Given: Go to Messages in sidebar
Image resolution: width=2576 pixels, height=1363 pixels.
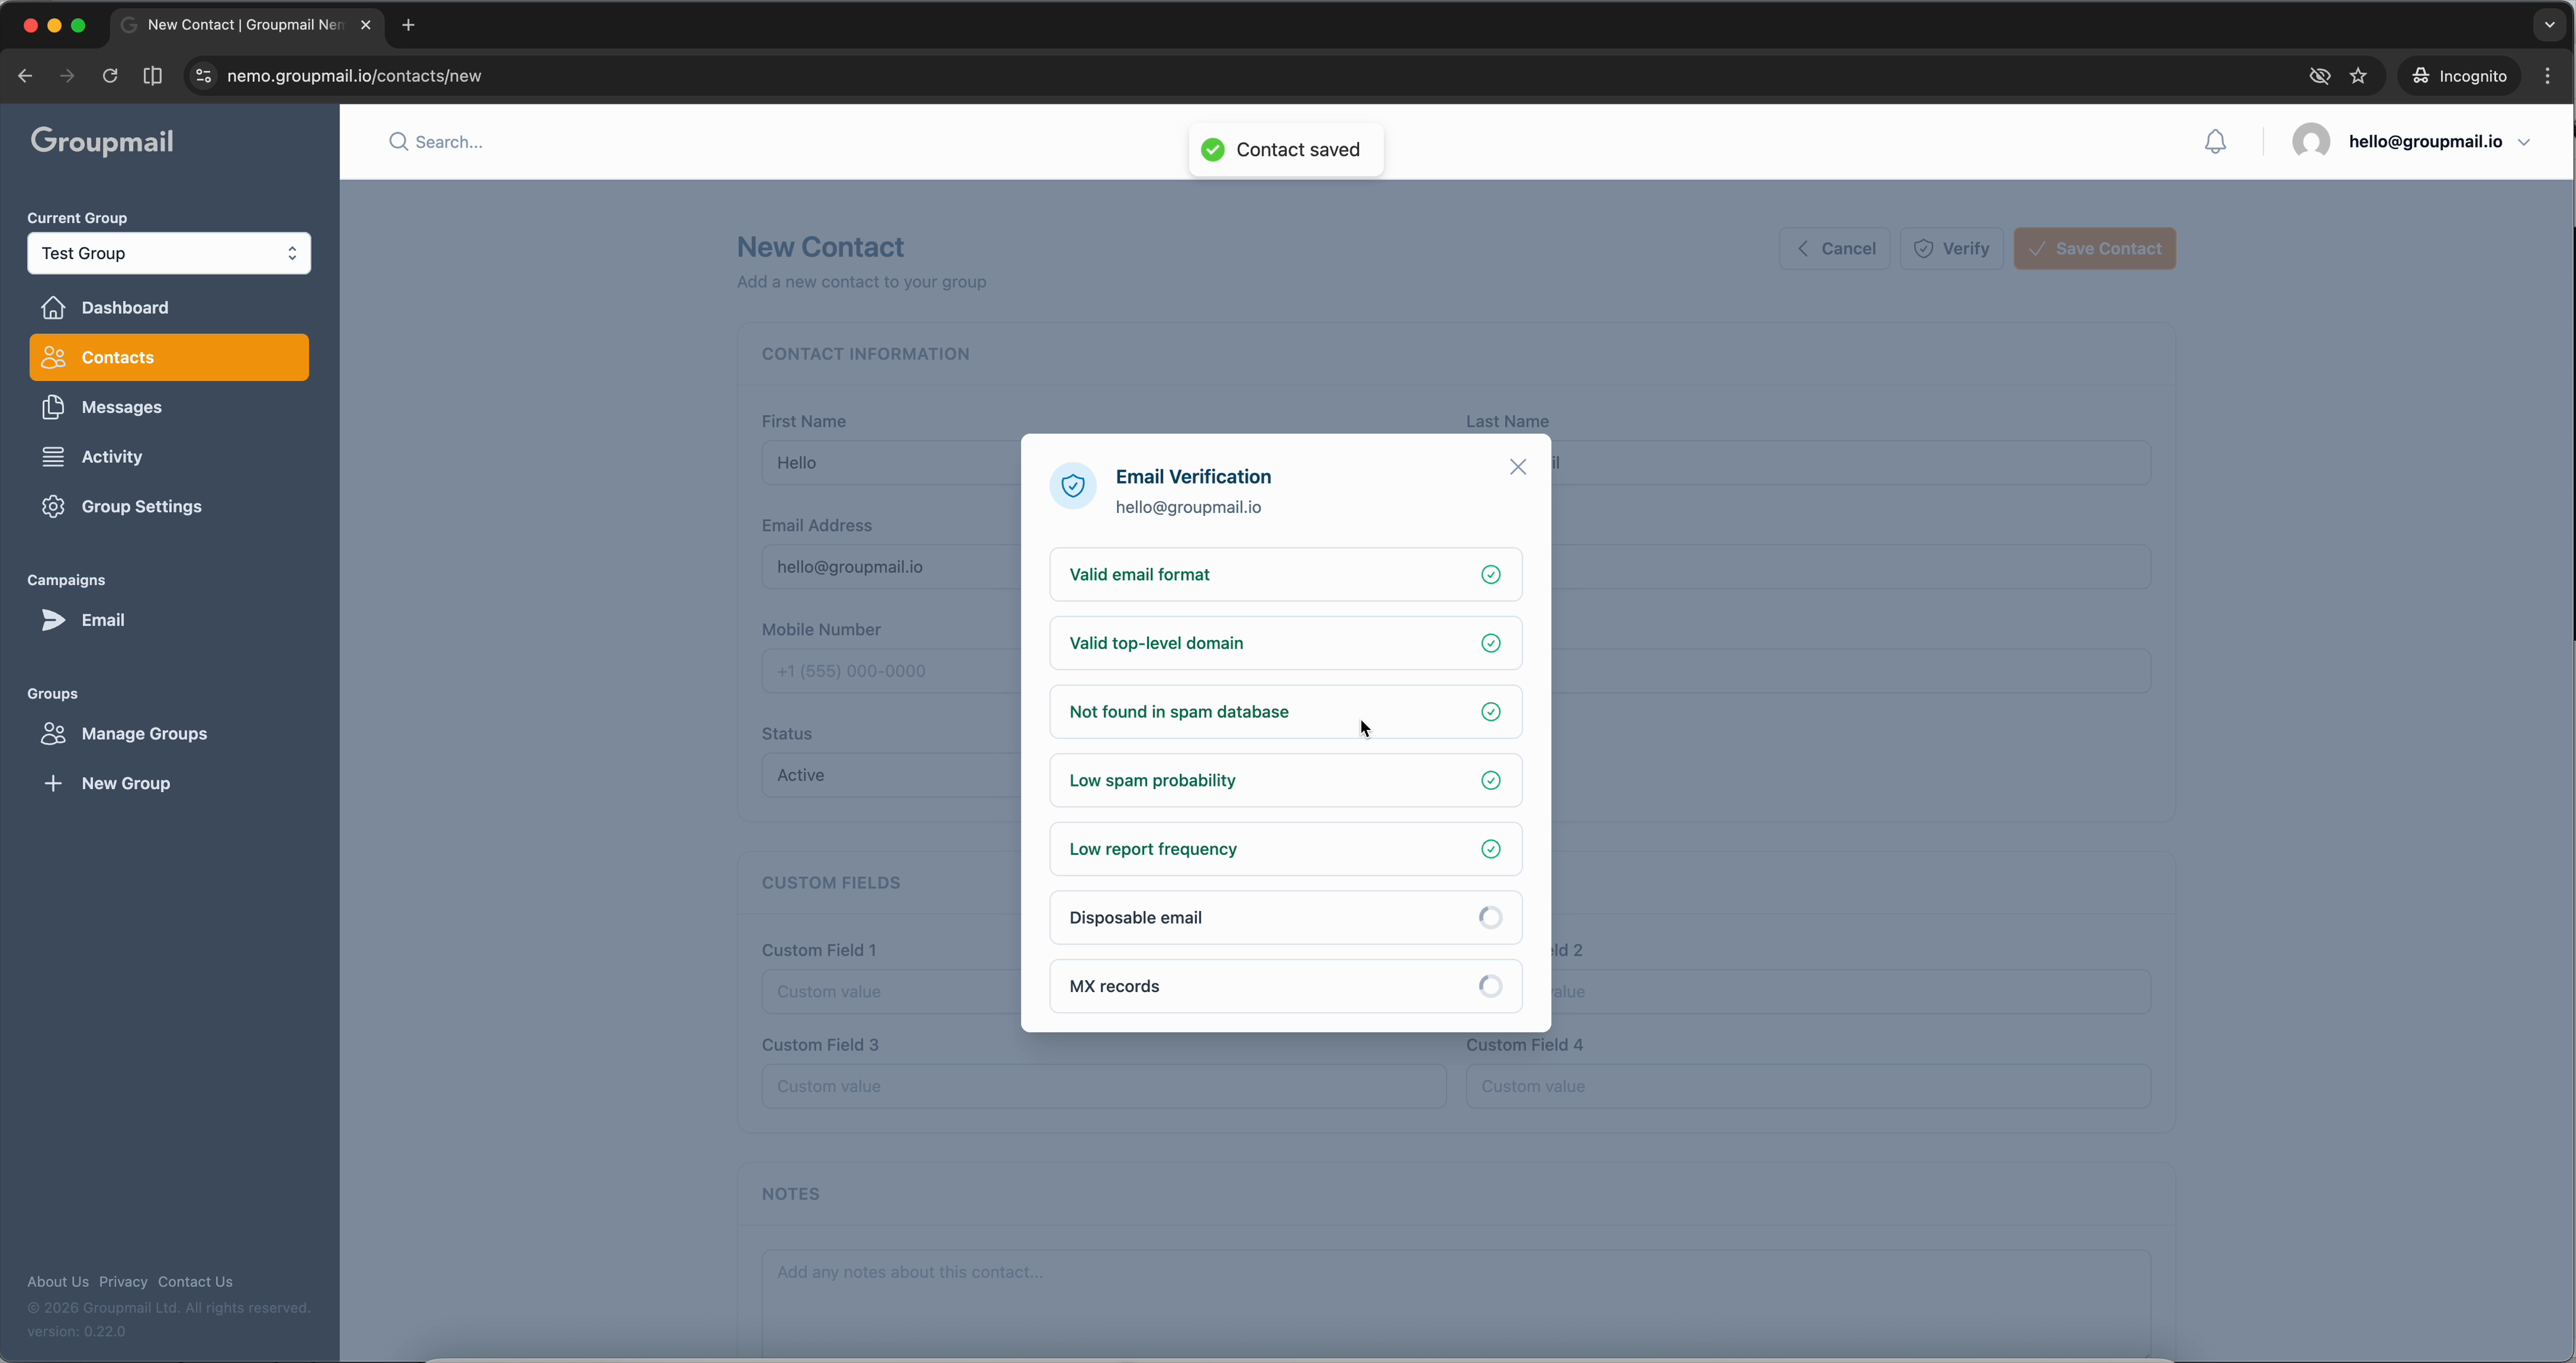Looking at the screenshot, I should 121,407.
